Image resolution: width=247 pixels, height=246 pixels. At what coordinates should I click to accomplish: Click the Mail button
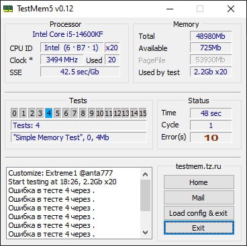click(x=199, y=198)
